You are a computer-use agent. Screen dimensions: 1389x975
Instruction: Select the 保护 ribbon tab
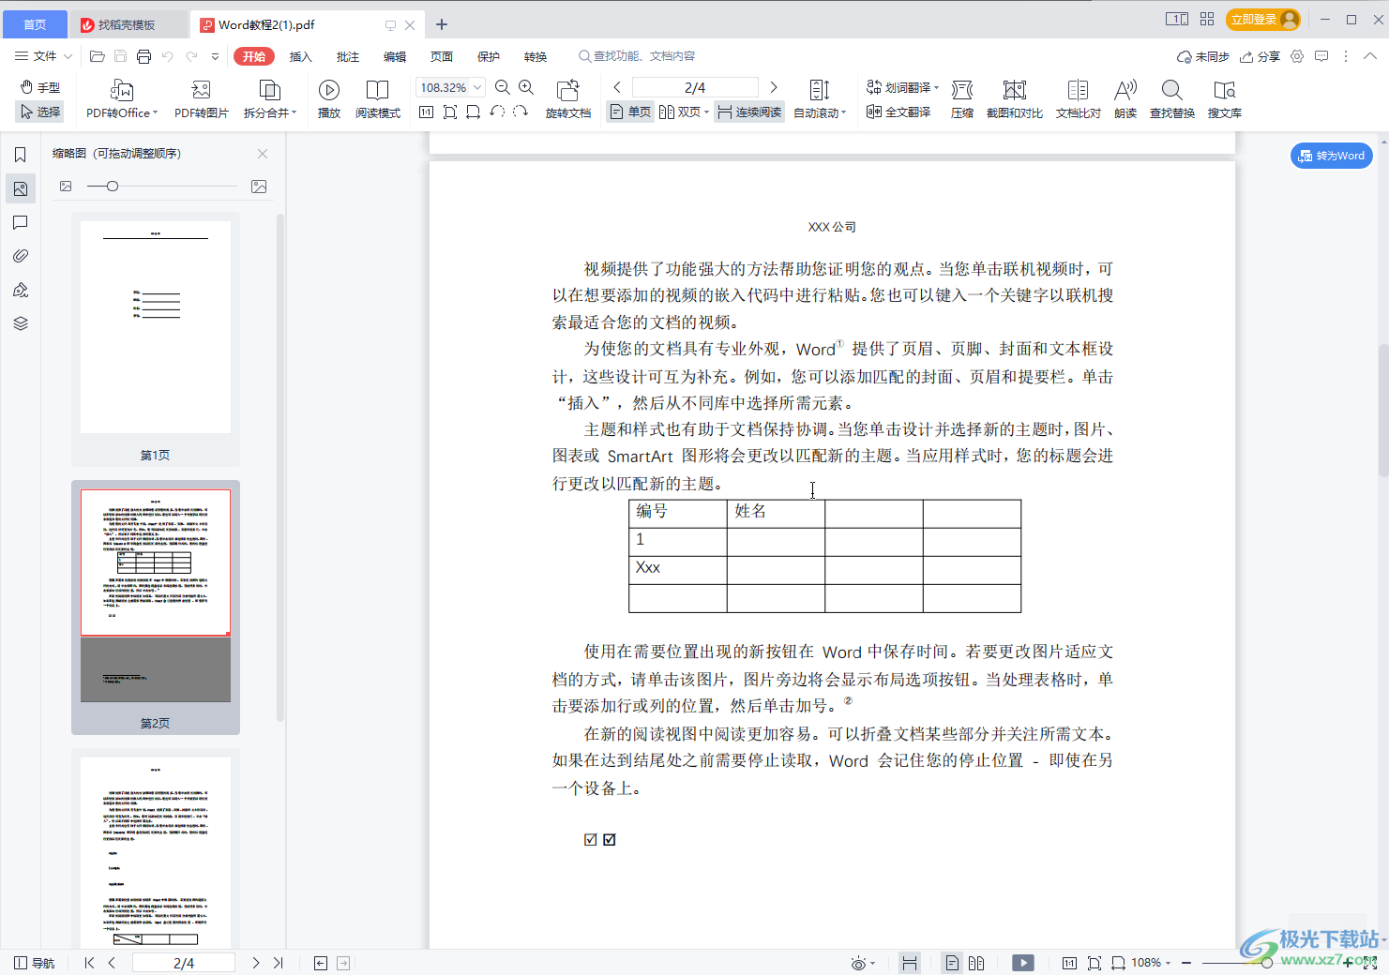click(x=489, y=56)
